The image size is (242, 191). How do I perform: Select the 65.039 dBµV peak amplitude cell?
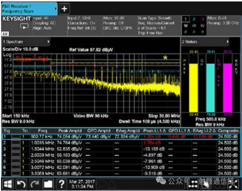click(x=69, y=161)
